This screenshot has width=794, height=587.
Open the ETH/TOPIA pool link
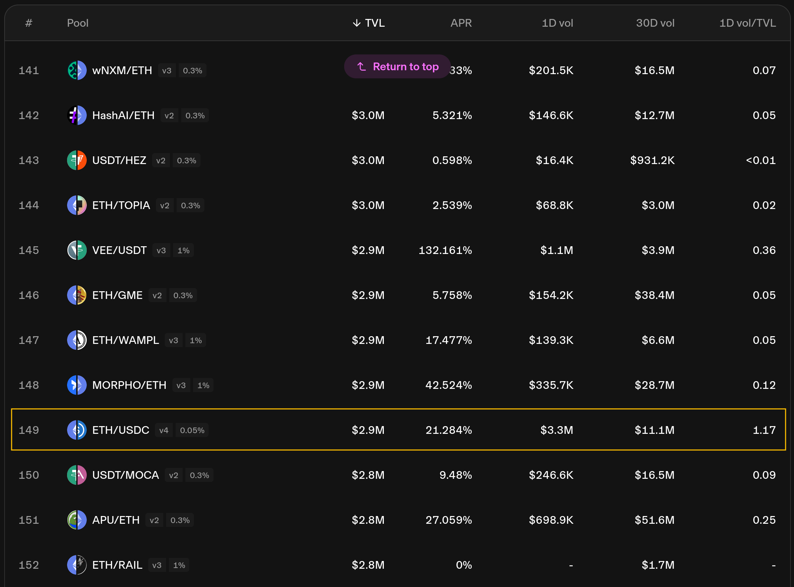pos(121,206)
